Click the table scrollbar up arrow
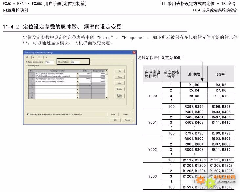Viewport: 240px width, 192px height. (x=106, y=71)
